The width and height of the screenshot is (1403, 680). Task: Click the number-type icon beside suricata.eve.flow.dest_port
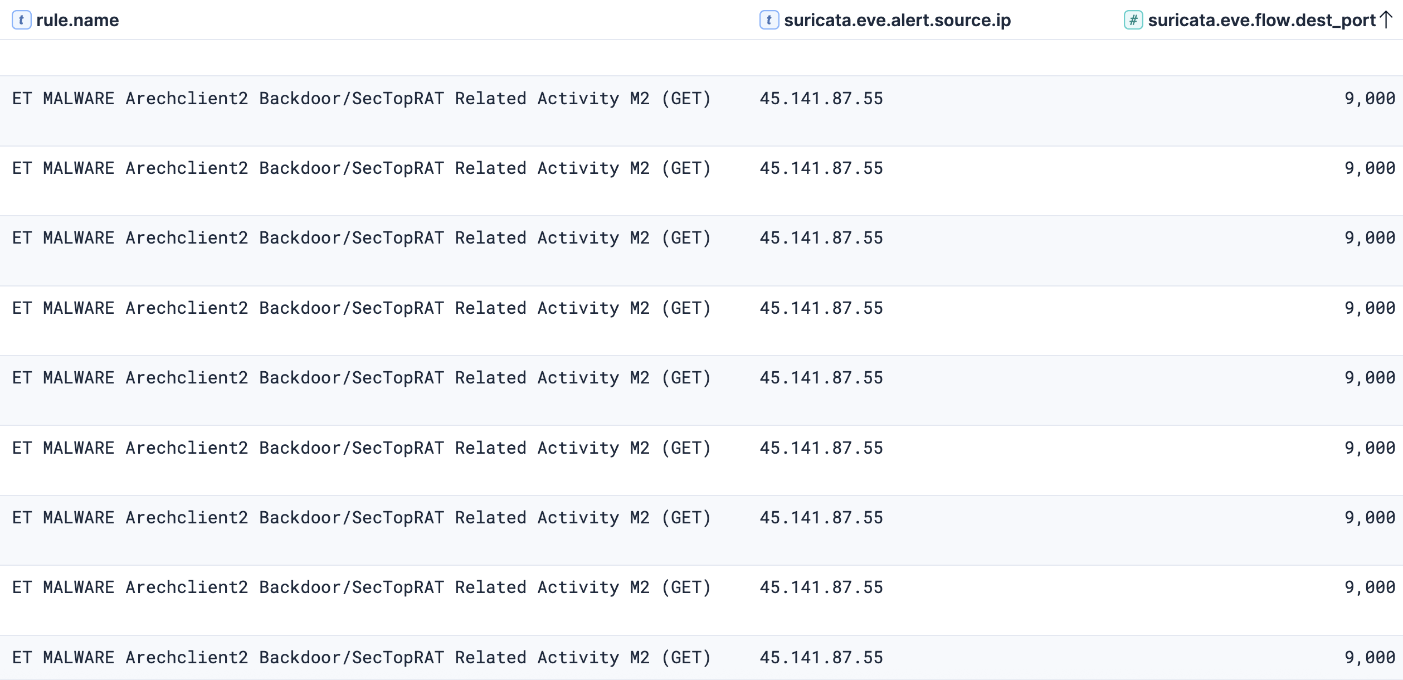pos(1133,20)
